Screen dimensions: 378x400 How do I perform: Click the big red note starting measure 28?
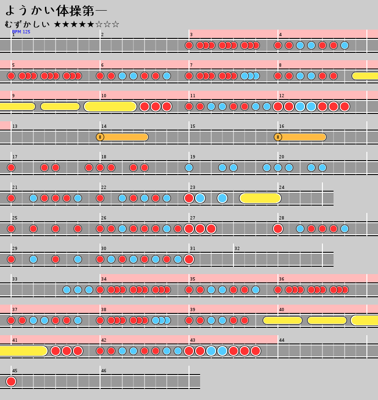coord(278,229)
